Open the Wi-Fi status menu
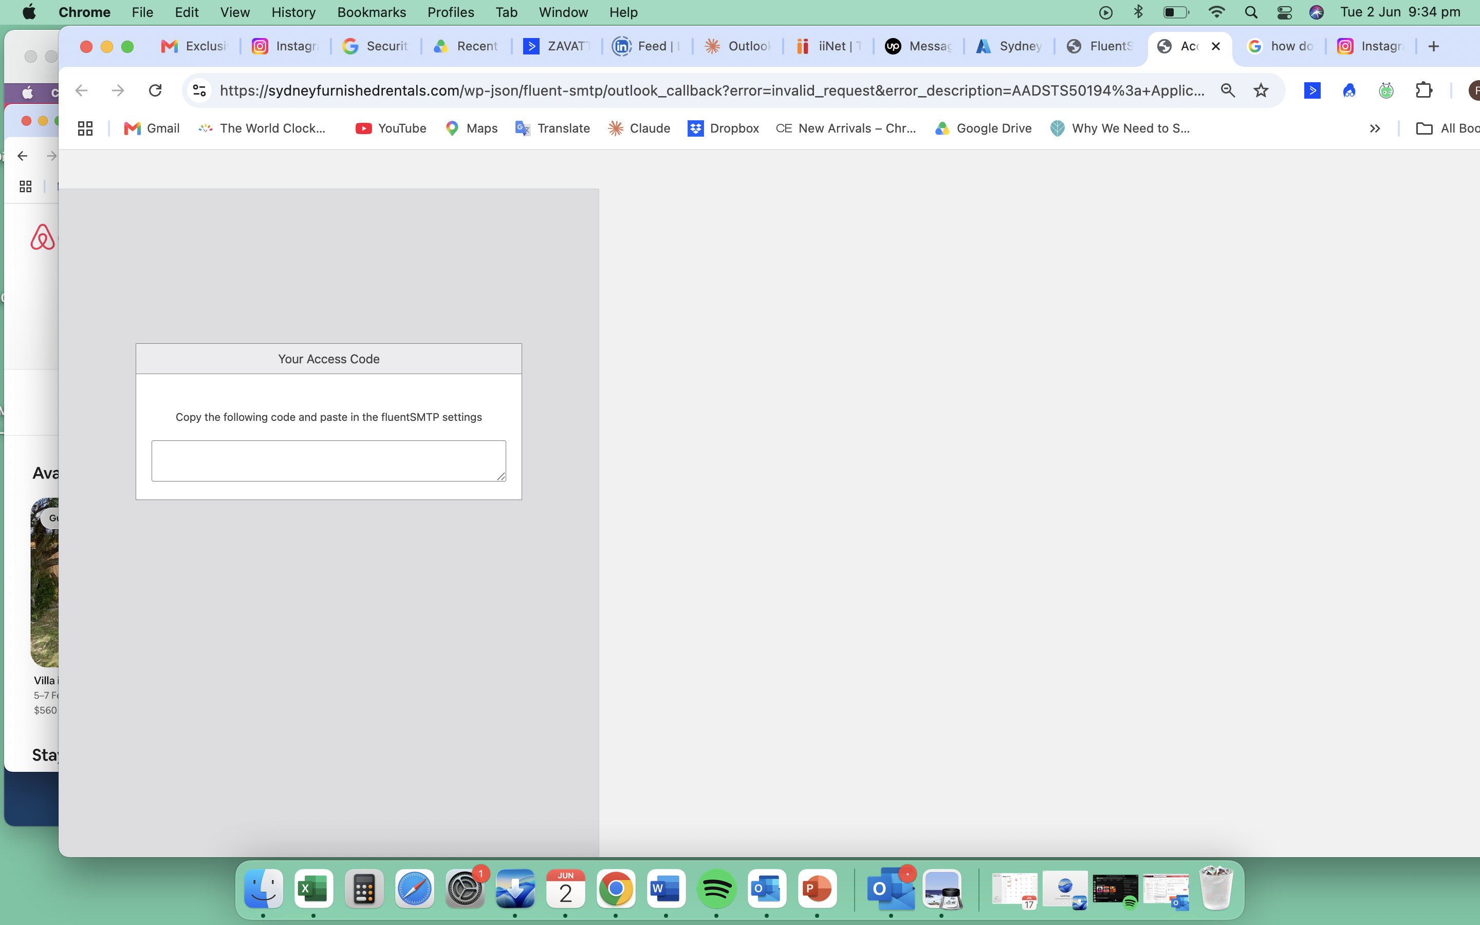Screen dimensions: 1480x925 click(x=1216, y=12)
